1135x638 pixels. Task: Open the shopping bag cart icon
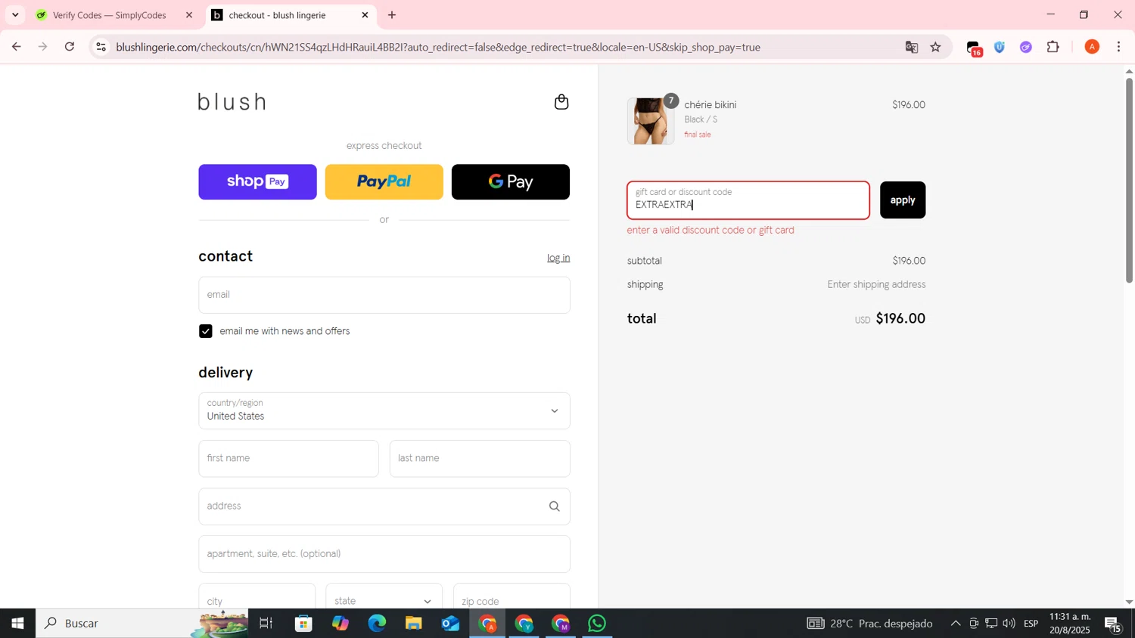click(561, 102)
